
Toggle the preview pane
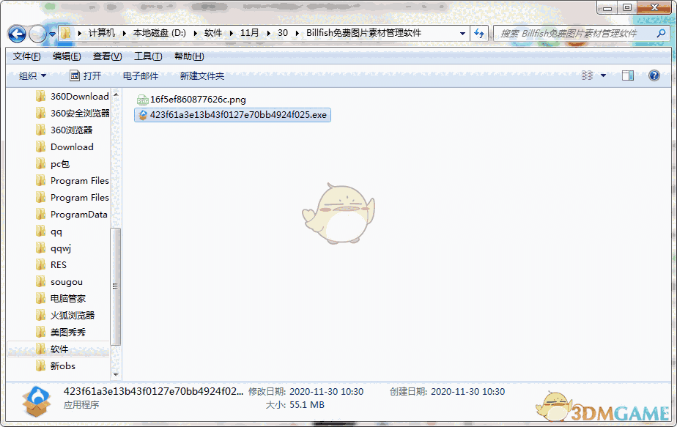(x=627, y=75)
